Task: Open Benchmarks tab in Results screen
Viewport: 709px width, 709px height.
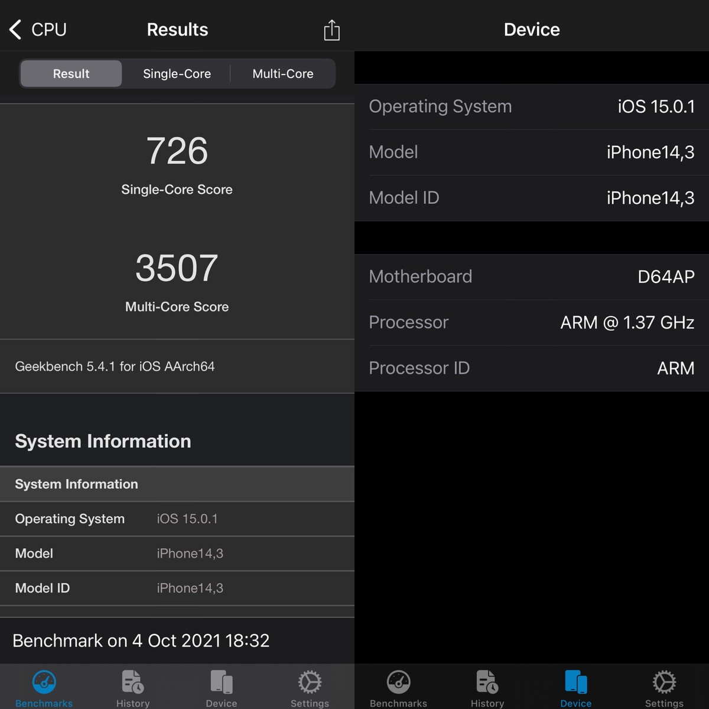Action: 44,688
